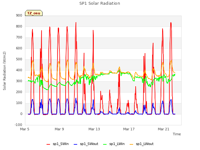
Task: Click the 800 y-axis tick label
Action: (x=19, y=26)
